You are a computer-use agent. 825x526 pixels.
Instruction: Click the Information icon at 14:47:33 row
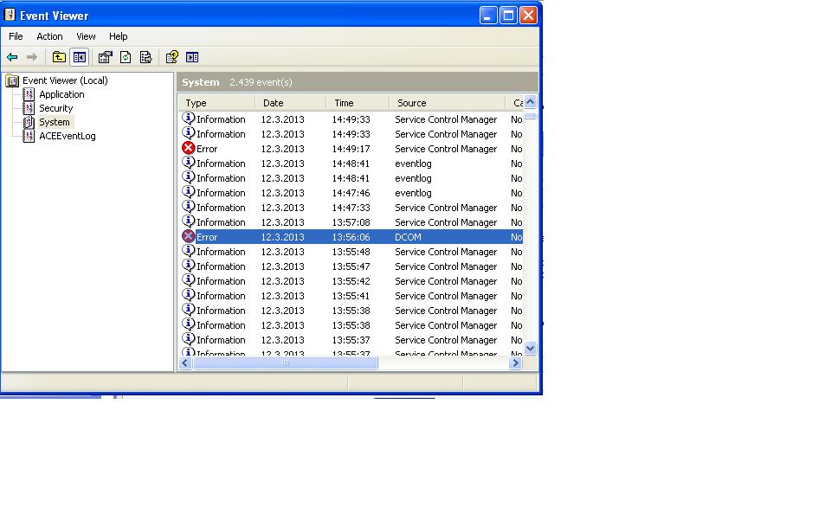click(x=189, y=208)
